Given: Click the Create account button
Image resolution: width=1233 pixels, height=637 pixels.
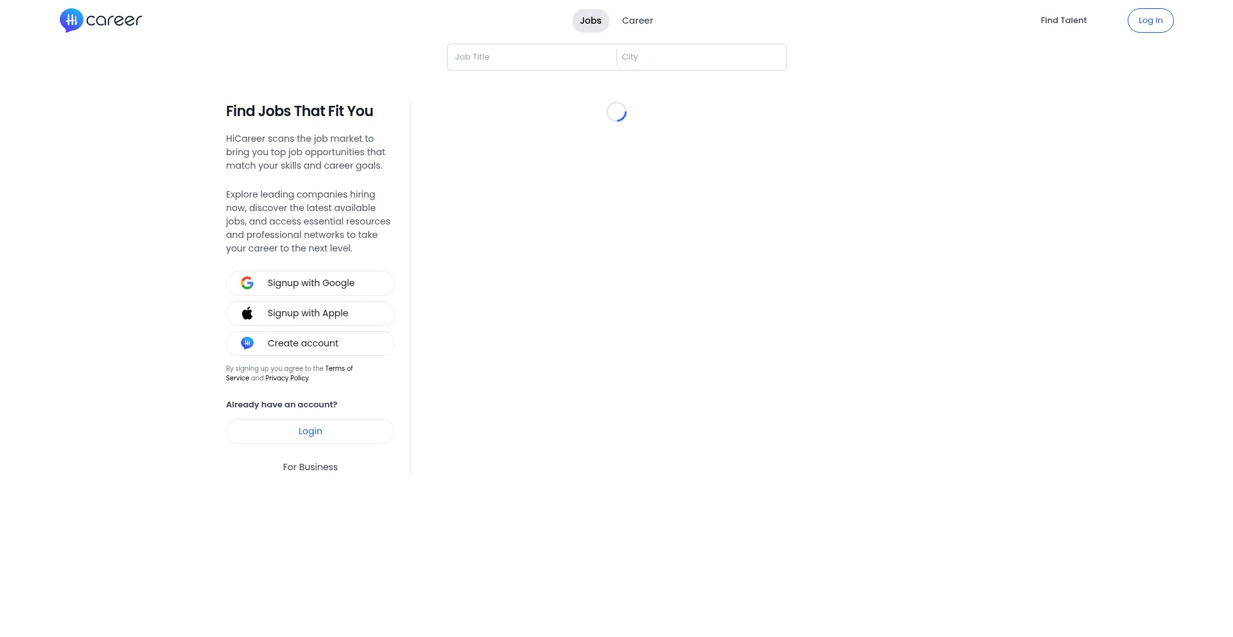Looking at the screenshot, I should [310, 343].
